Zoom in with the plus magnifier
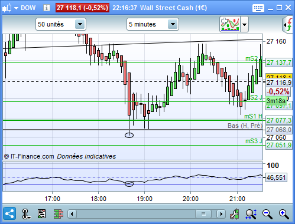This screenshot has height=224, width=295. (x=284, y=214)
